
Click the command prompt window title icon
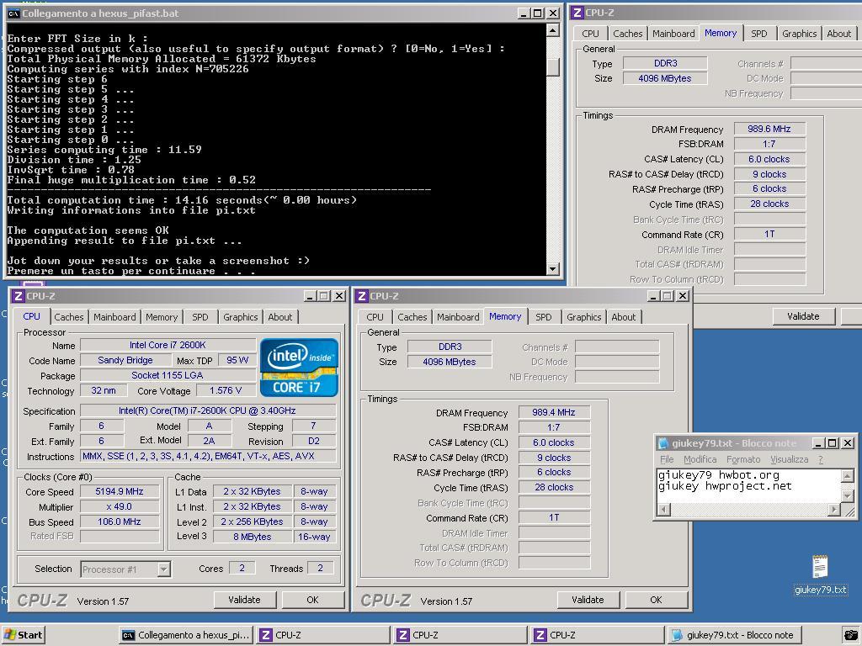point(13,13)
